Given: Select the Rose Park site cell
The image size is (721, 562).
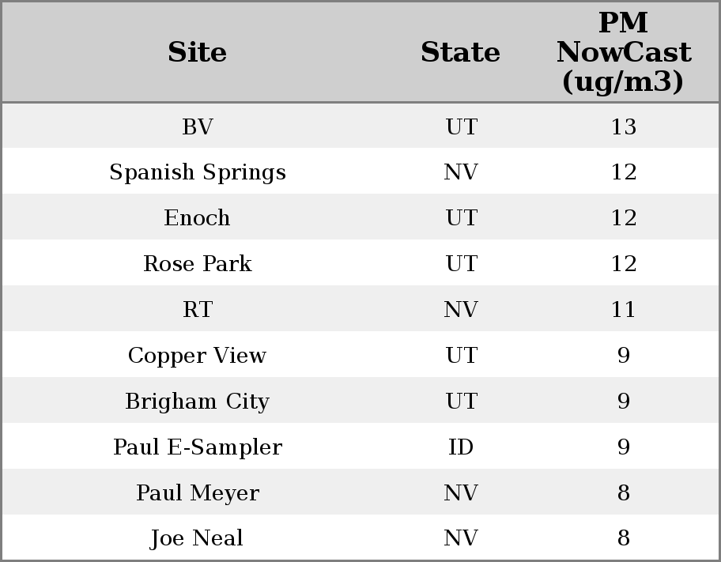Looking at the screenshot, I should pyautogui.click(x=197, y=264).
